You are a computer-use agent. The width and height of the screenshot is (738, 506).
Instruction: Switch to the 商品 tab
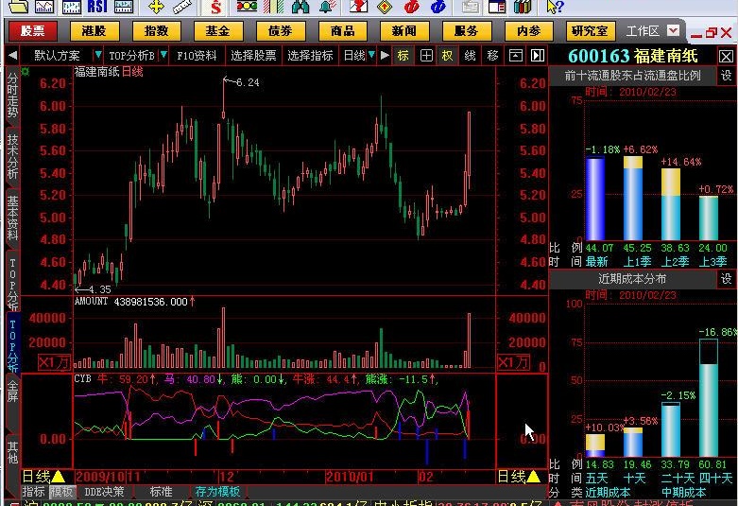pyautogui.click(x=343, y=31)
